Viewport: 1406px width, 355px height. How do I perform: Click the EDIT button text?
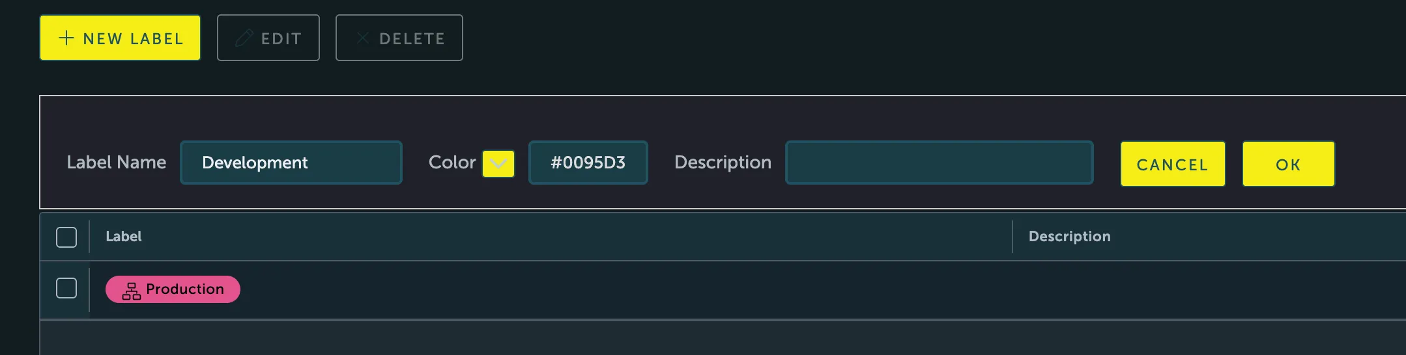(x=281, y=39)
